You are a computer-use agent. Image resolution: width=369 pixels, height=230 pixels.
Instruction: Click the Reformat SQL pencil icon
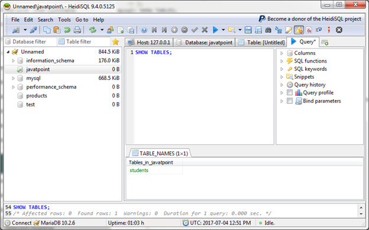(x=289, y=30)
